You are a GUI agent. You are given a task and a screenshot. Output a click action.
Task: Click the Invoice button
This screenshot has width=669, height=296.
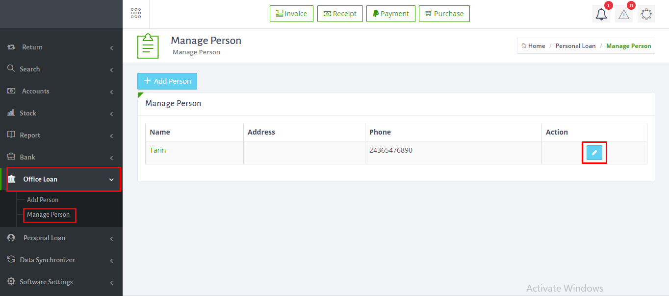(x=291, y=14)
